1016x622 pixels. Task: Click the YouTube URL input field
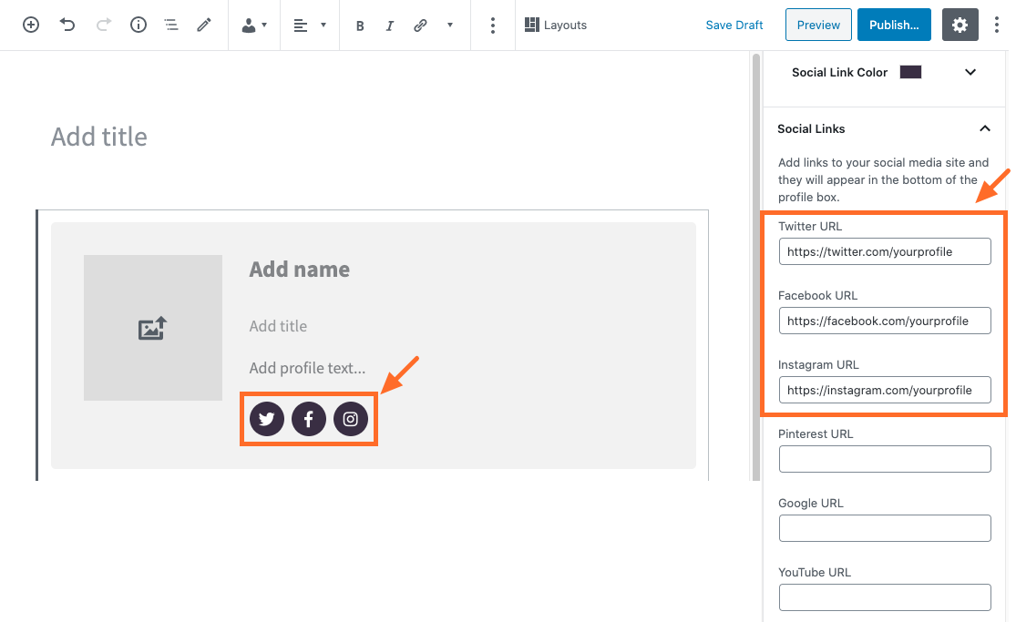tap(885, 597)
